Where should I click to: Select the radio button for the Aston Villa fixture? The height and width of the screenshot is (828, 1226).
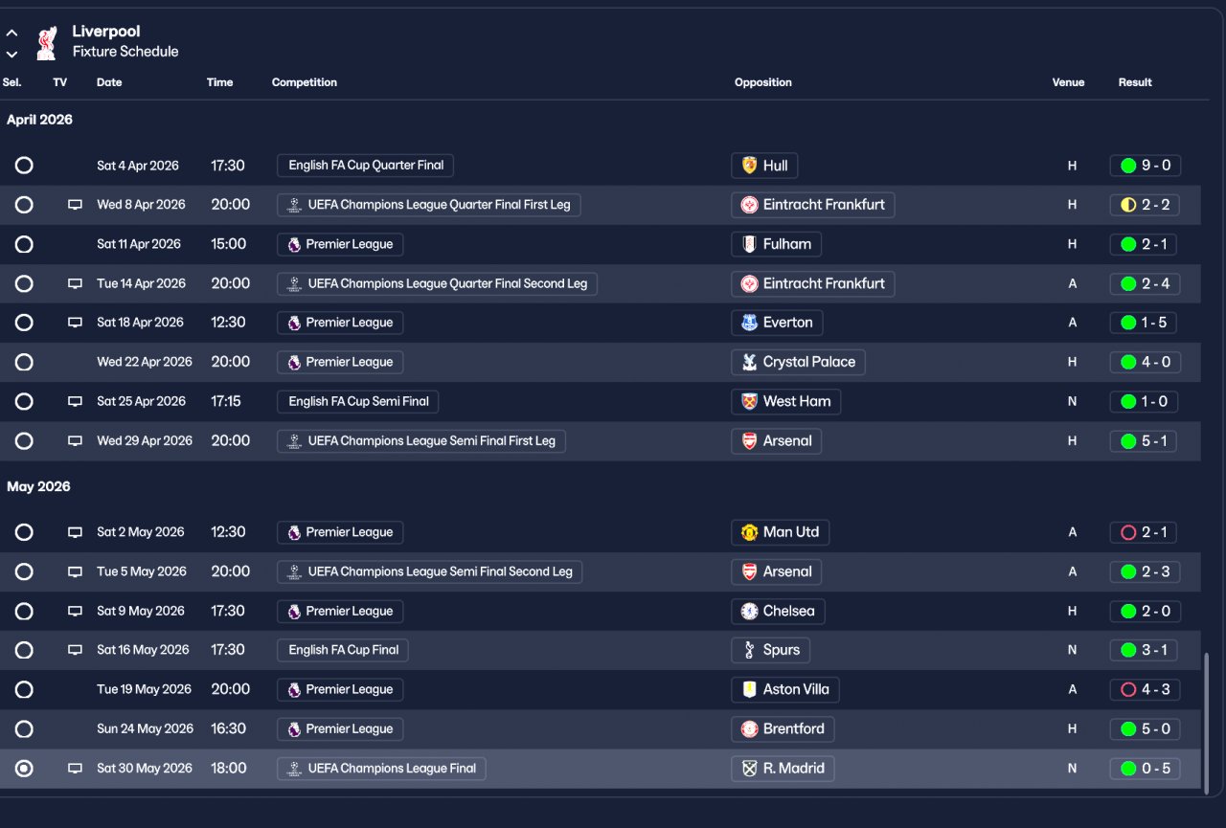coord(24,689)
